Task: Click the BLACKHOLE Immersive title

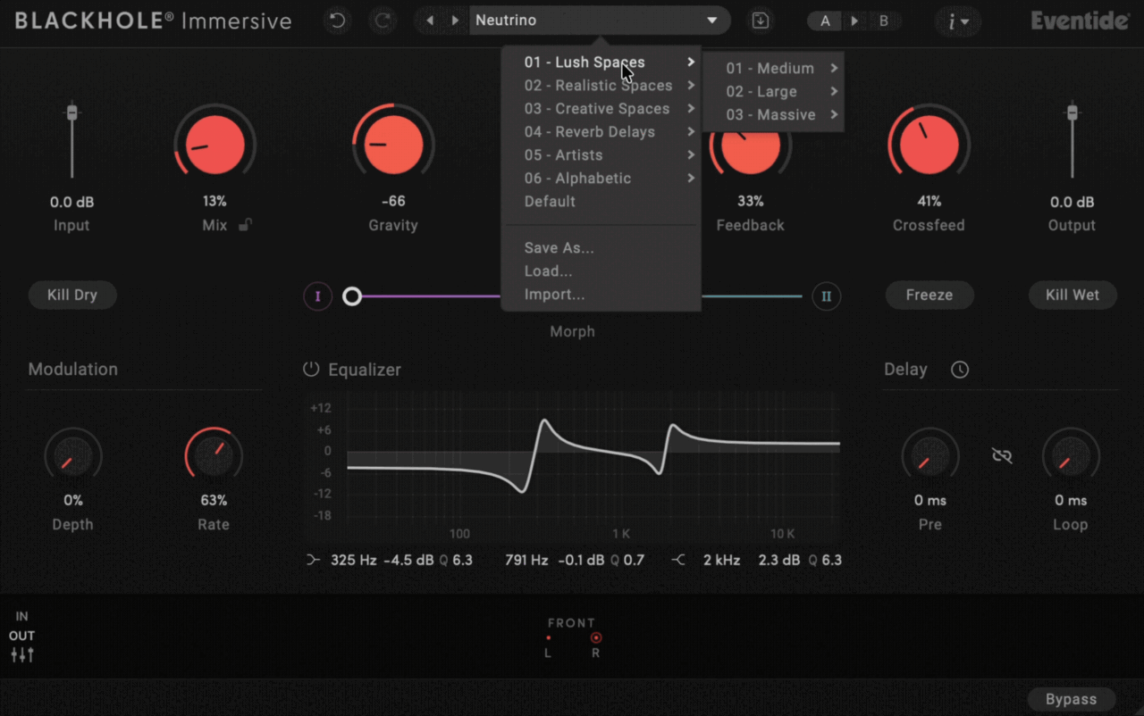Action: [x=153, y=21]
